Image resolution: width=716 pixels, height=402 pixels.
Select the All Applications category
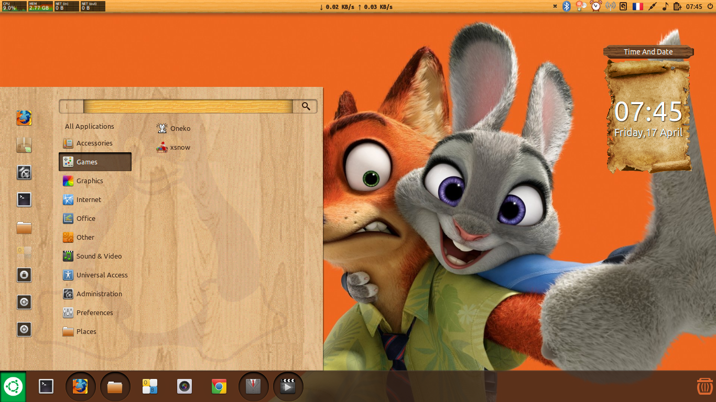tap(90, 126)
